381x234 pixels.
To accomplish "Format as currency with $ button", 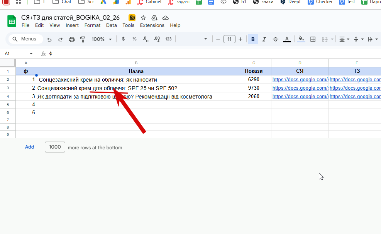I will 124,39.
